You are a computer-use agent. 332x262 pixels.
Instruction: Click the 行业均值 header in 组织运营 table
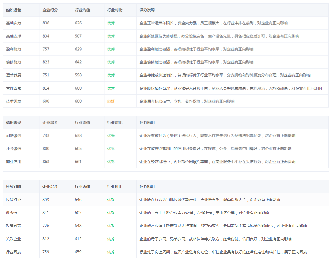(x=83, y=10)
